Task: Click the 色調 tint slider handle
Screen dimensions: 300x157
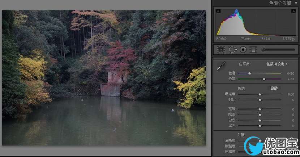Action: pos(264,78)
